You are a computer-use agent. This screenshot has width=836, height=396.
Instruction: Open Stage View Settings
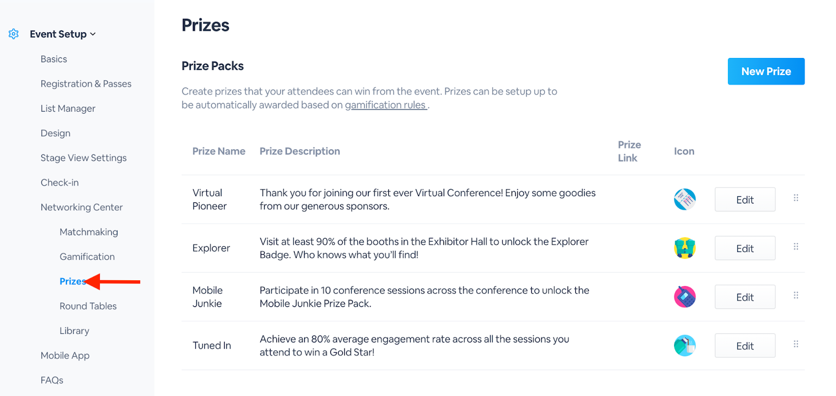(84, 158)
